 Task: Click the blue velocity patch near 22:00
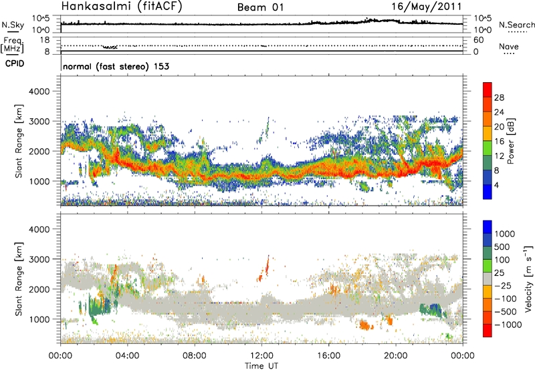(435, 309)
